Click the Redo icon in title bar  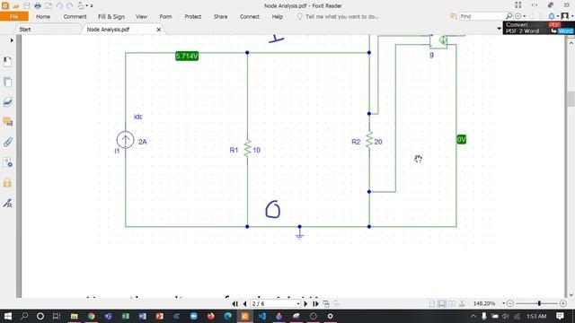coord(70,6)
